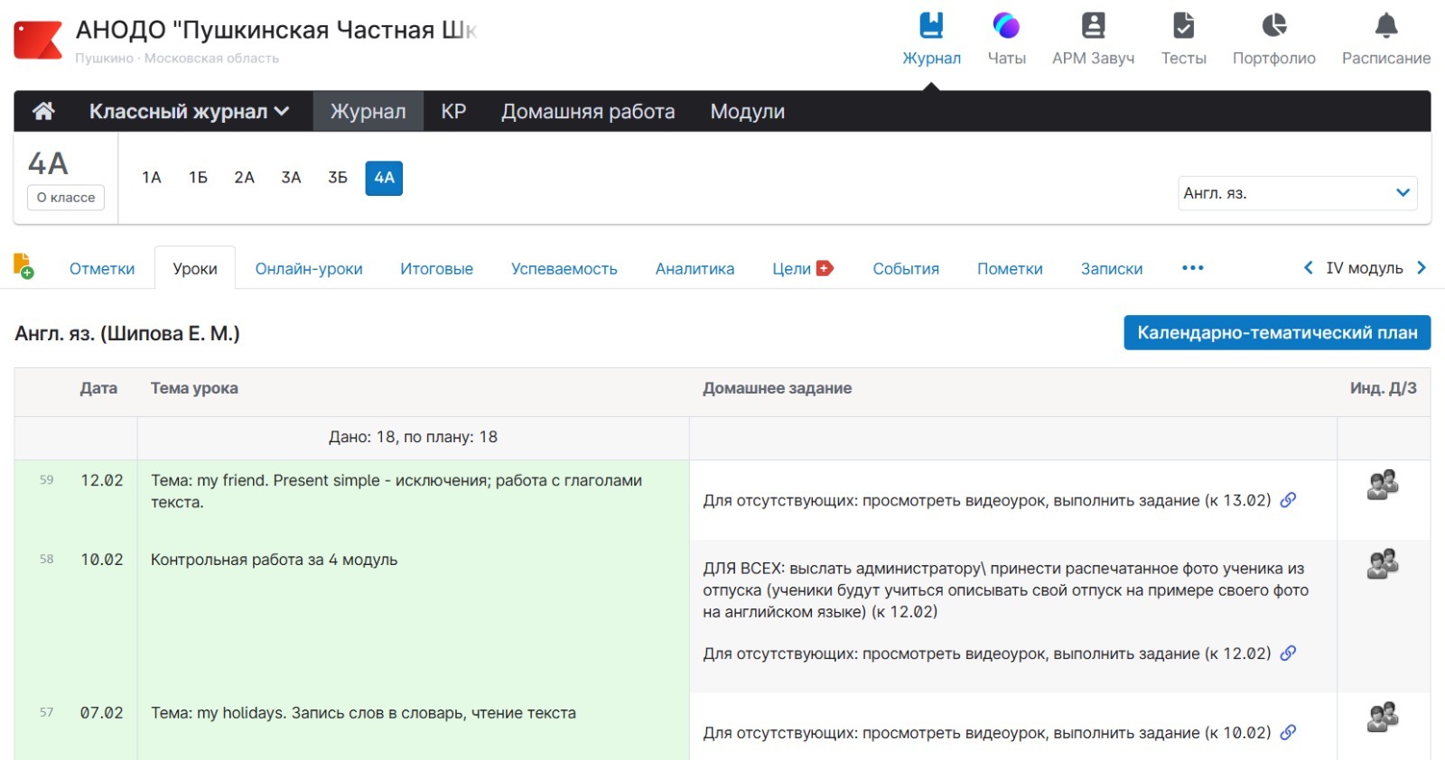Open the Итоговые tab
The width and height of the screenshot is (1445, 760).
[x=436, y=269]
